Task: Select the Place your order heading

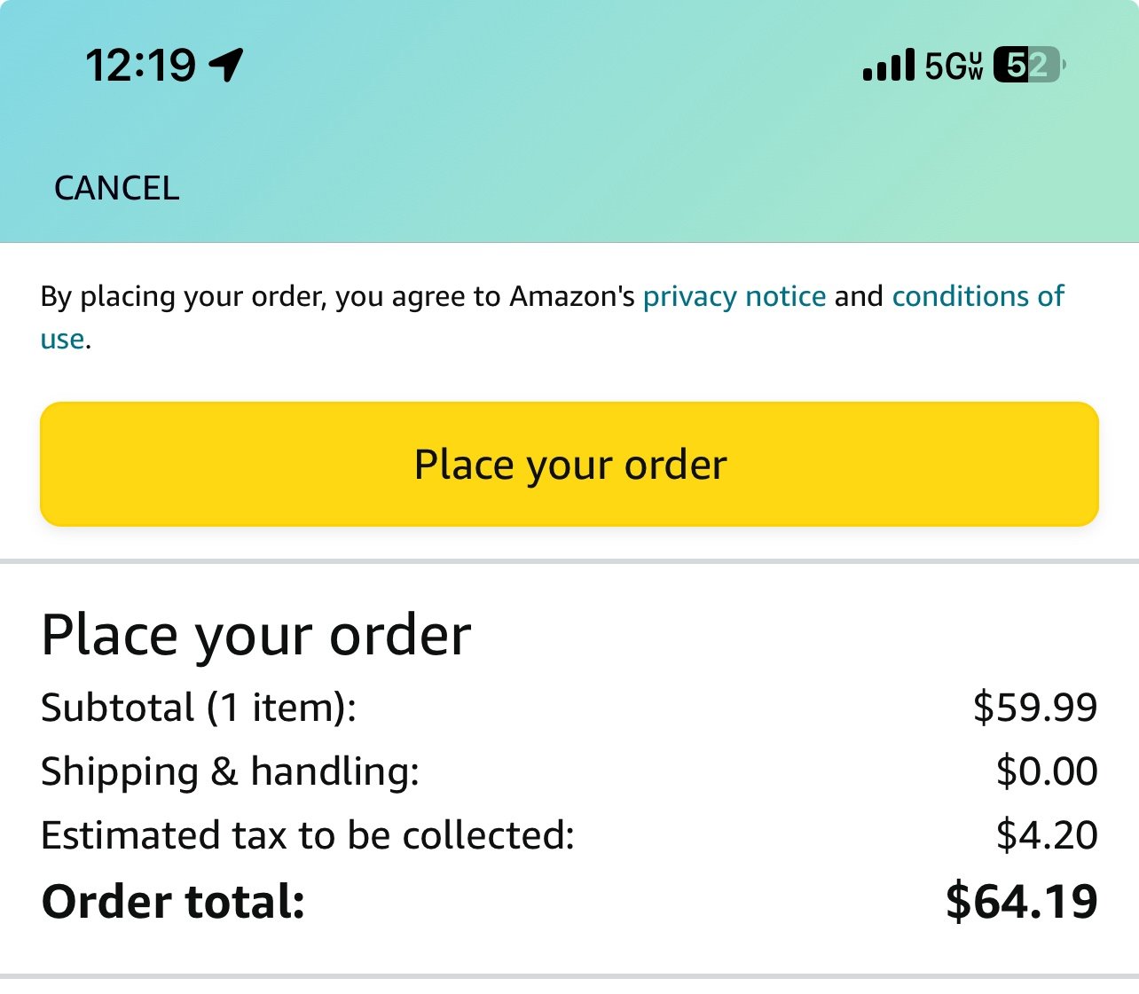Action: click(x=256, y=635)
